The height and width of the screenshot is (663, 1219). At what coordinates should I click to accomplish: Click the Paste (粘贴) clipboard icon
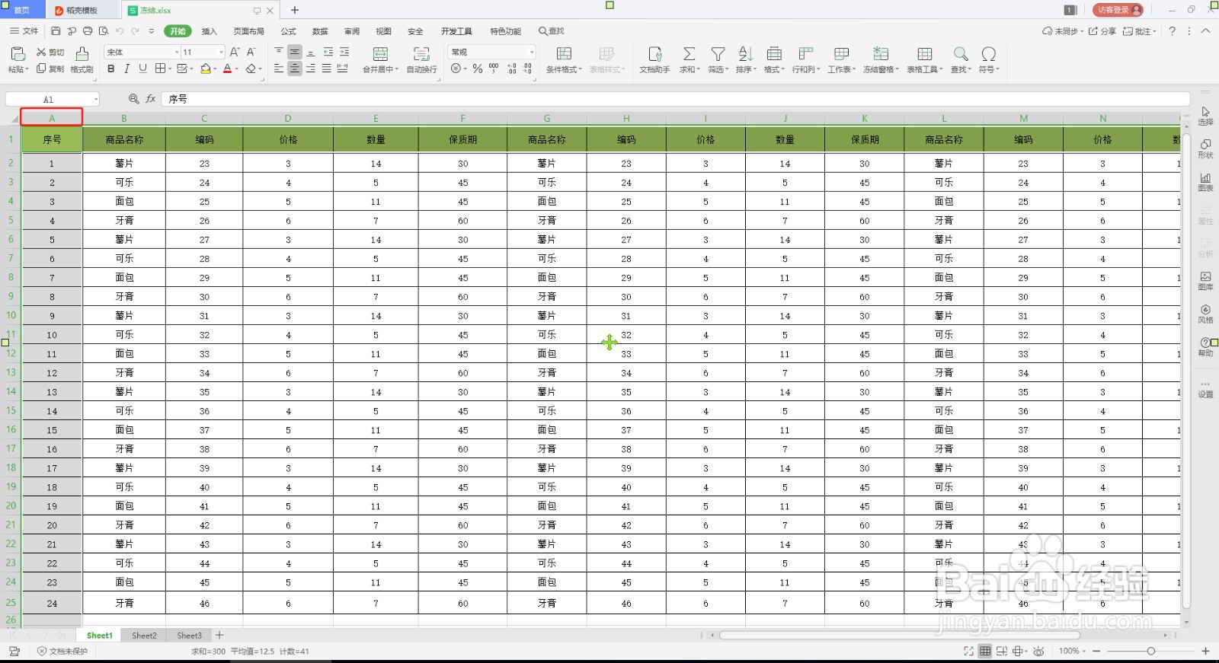[x=17, y=53]
